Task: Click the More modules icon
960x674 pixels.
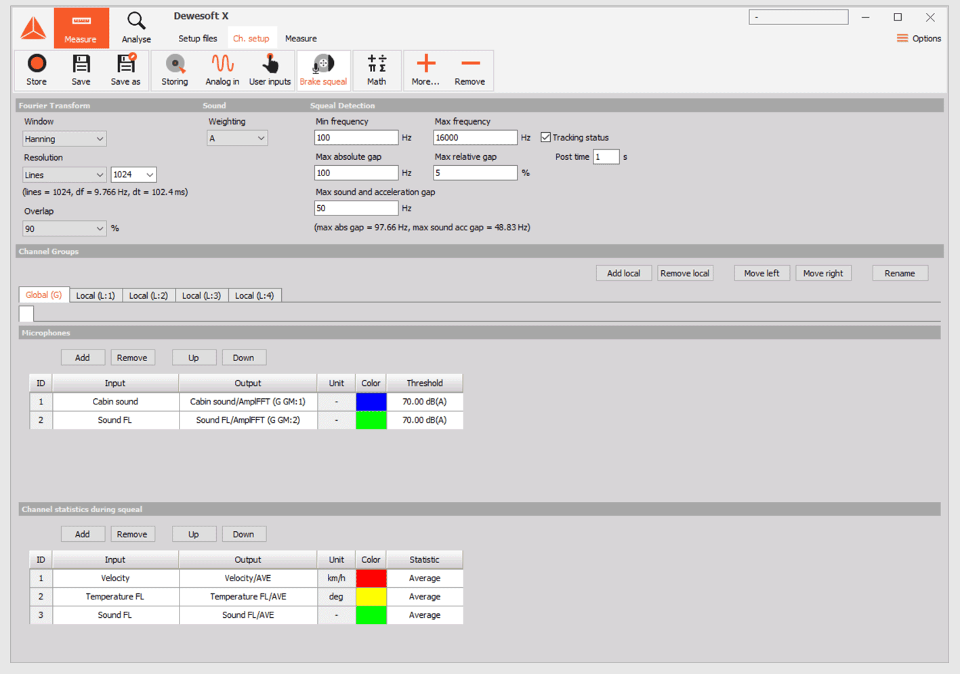Action: coord(425,70)
